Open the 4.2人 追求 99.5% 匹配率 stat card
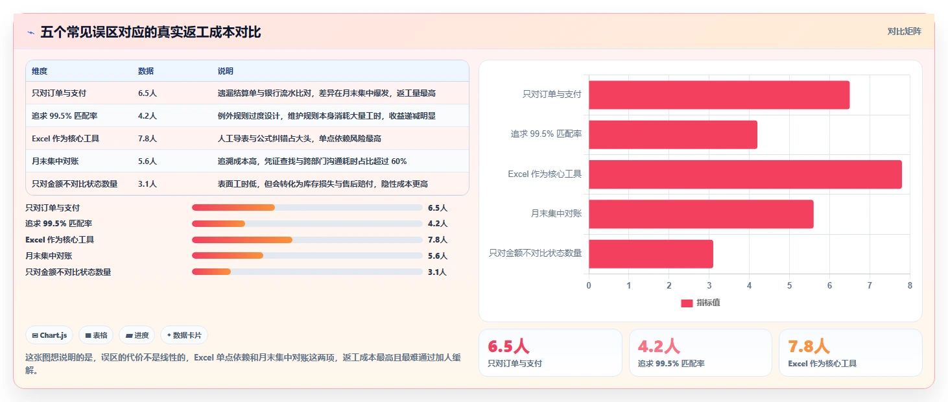The height and width of the screenshot is (402, 948). (x=700, y=353)
